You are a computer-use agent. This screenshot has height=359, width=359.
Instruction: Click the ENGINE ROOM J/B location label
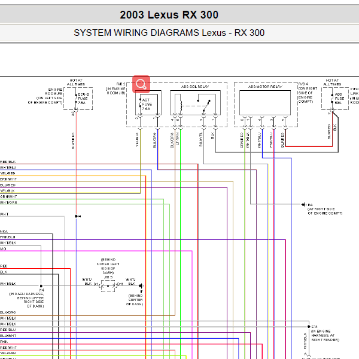click(x=45, y=96)
